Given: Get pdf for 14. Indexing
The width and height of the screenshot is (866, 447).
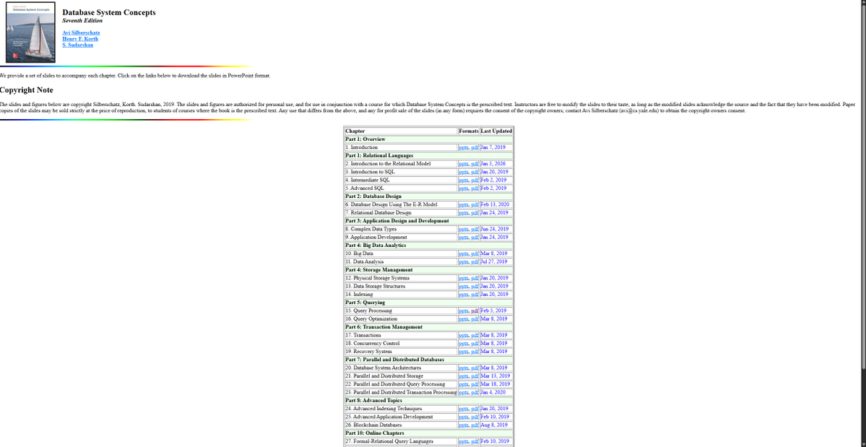Looking at the screenshot, I should [475, 294].
